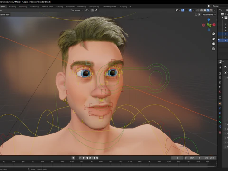Switch to the Sculpting workspace tab
The image size is (228, 171).
pyautogui.click(x=23, y=7)
